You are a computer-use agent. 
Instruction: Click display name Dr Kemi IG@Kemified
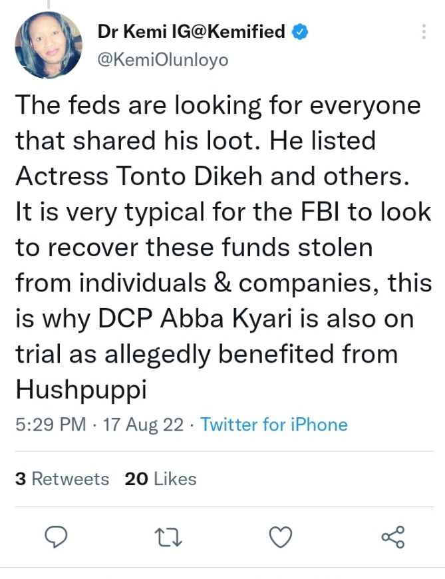tap(192, 31)
